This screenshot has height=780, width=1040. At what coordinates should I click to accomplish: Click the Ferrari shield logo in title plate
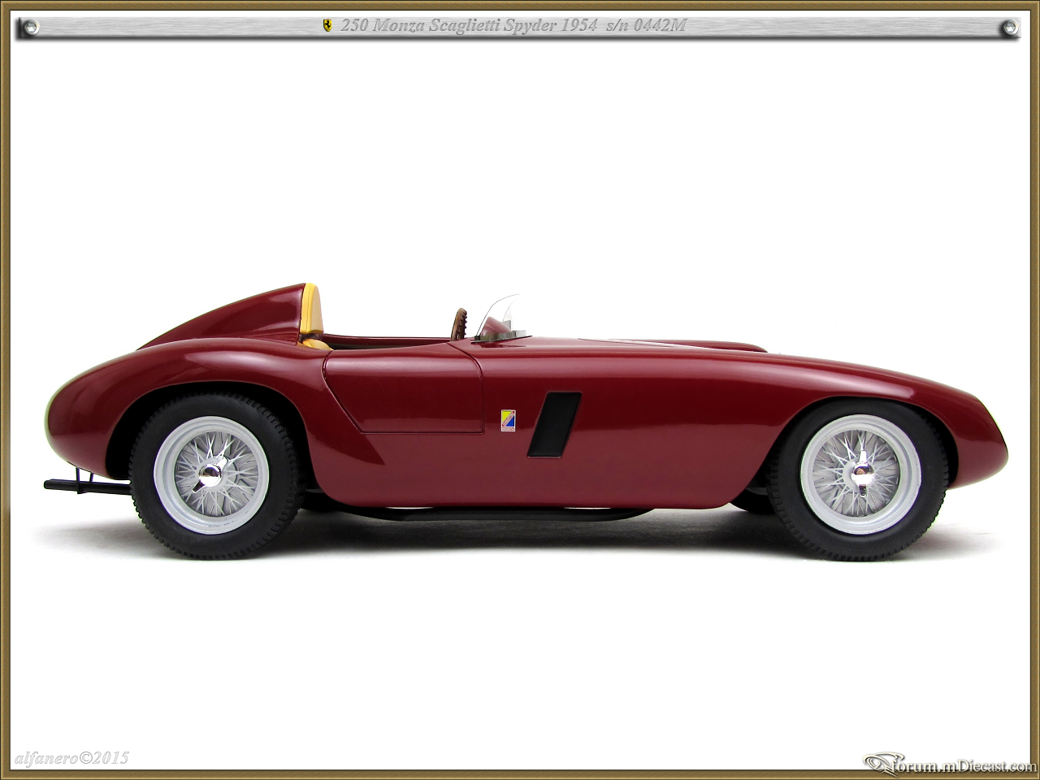[x=327, y=26]
